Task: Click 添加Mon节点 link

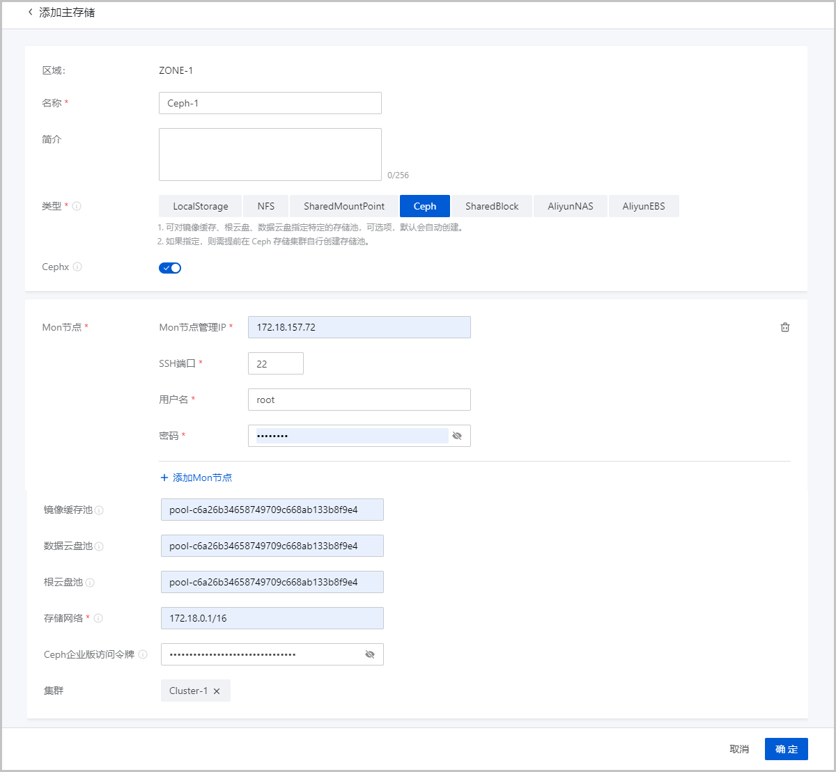Action: click(x=196, y=478)
